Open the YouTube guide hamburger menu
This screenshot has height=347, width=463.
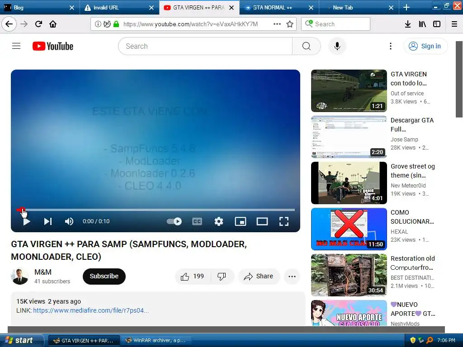16,46
